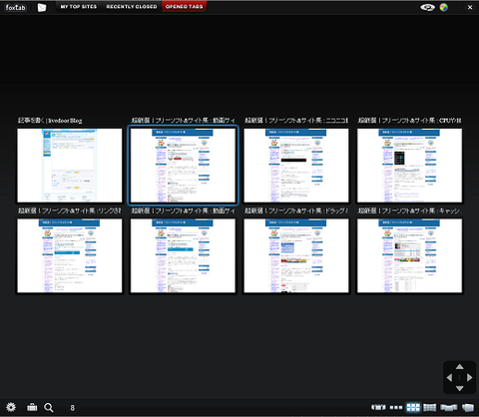Click the right arrow on navigation pad
Viewport: 479px width, 417px height.
pyautogui.click(x=469, y=377)
